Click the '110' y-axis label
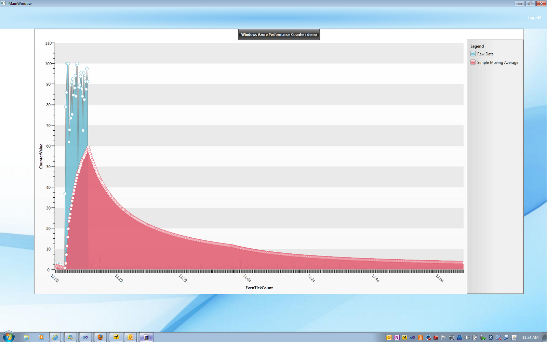 [48, 43]
